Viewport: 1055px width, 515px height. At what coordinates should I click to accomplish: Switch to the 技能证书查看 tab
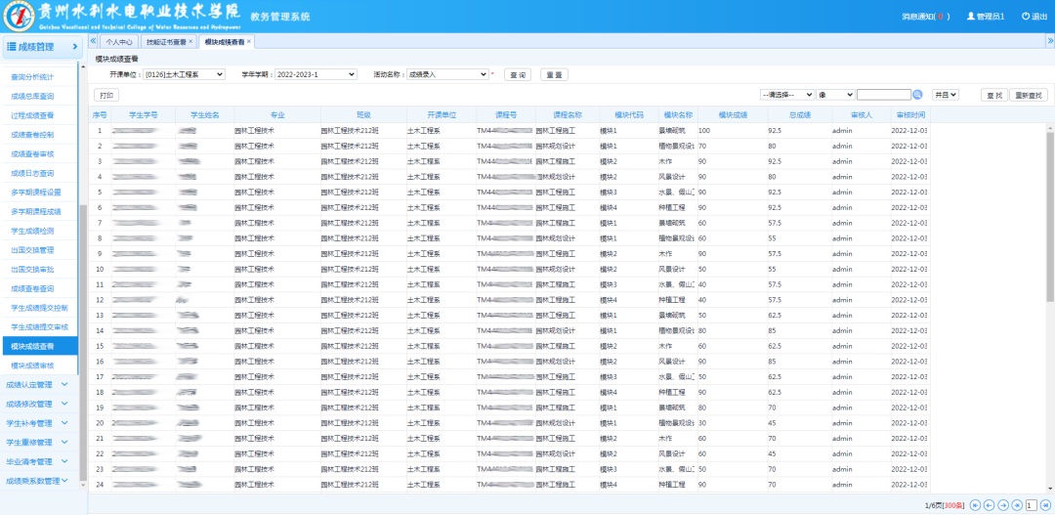(x=165, y=42)
